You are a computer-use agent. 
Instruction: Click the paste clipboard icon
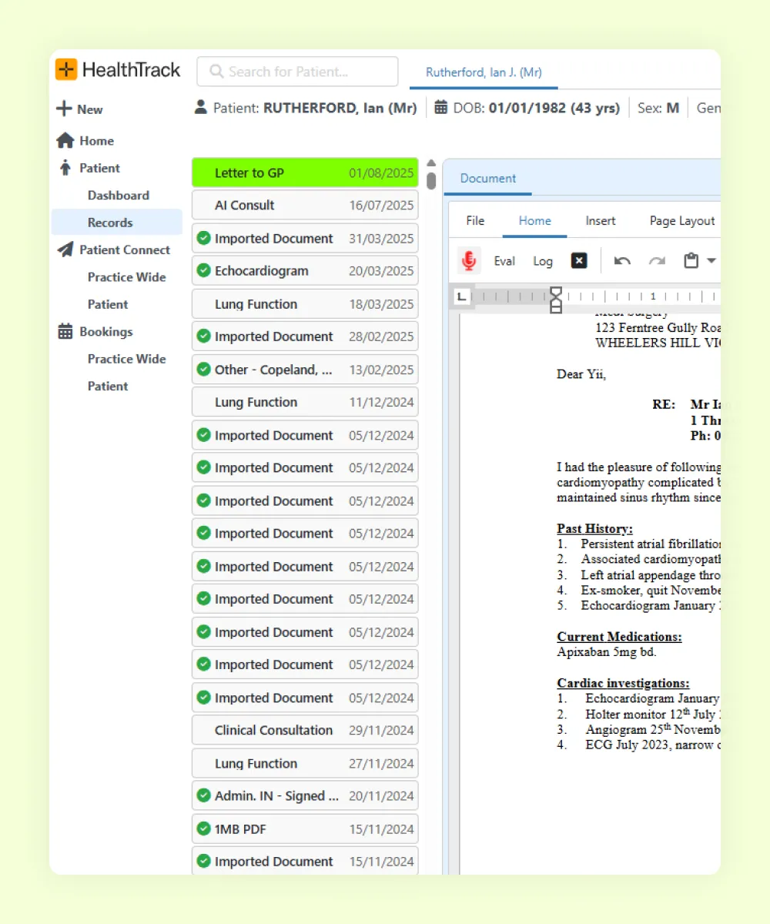point(691,261)
